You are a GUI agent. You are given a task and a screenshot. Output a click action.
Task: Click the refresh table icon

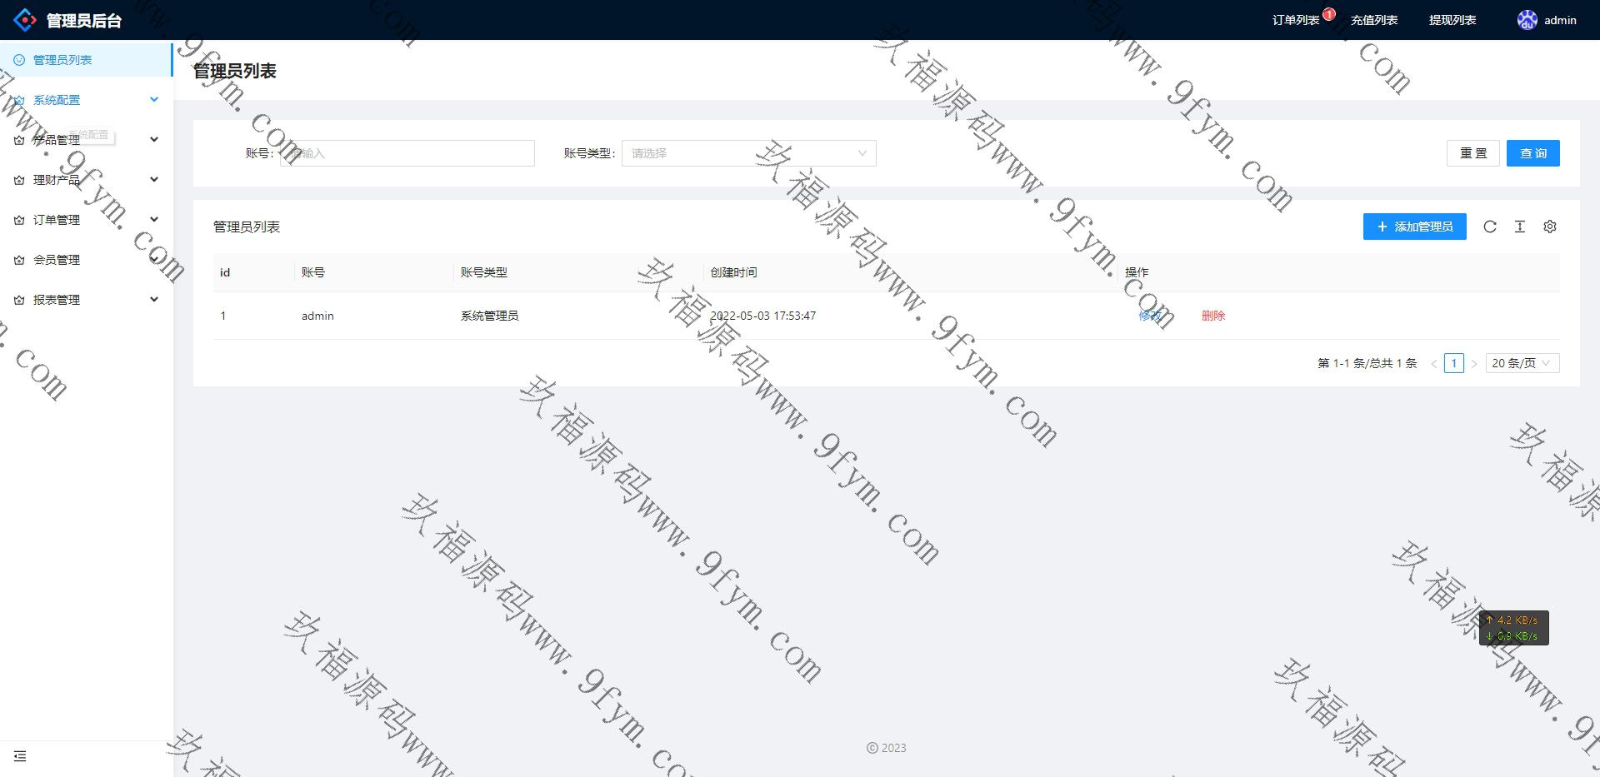(1490, 227)
